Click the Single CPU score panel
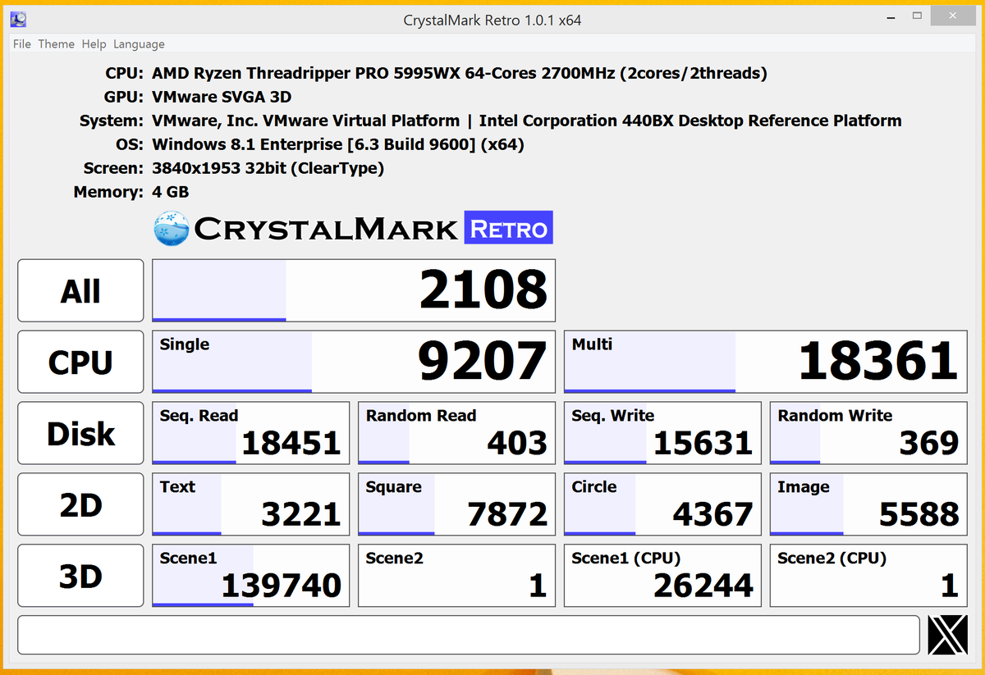The image size is (985, 675). pyautogui.click(x=353, y=362)
